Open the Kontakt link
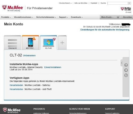133x114 pixels. point(94,3)
